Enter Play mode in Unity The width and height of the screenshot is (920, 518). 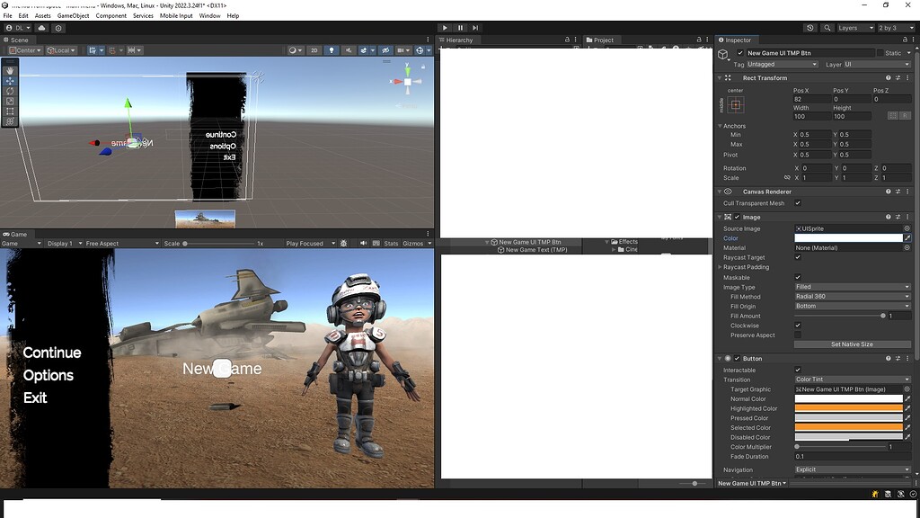click(445, 27)
